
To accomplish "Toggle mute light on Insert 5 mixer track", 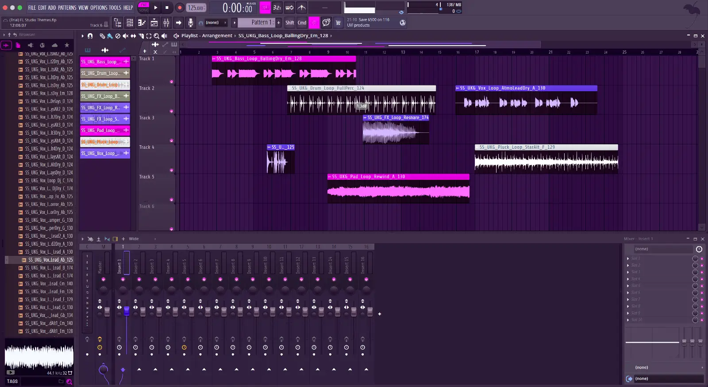I will click(x=188, y=279).
